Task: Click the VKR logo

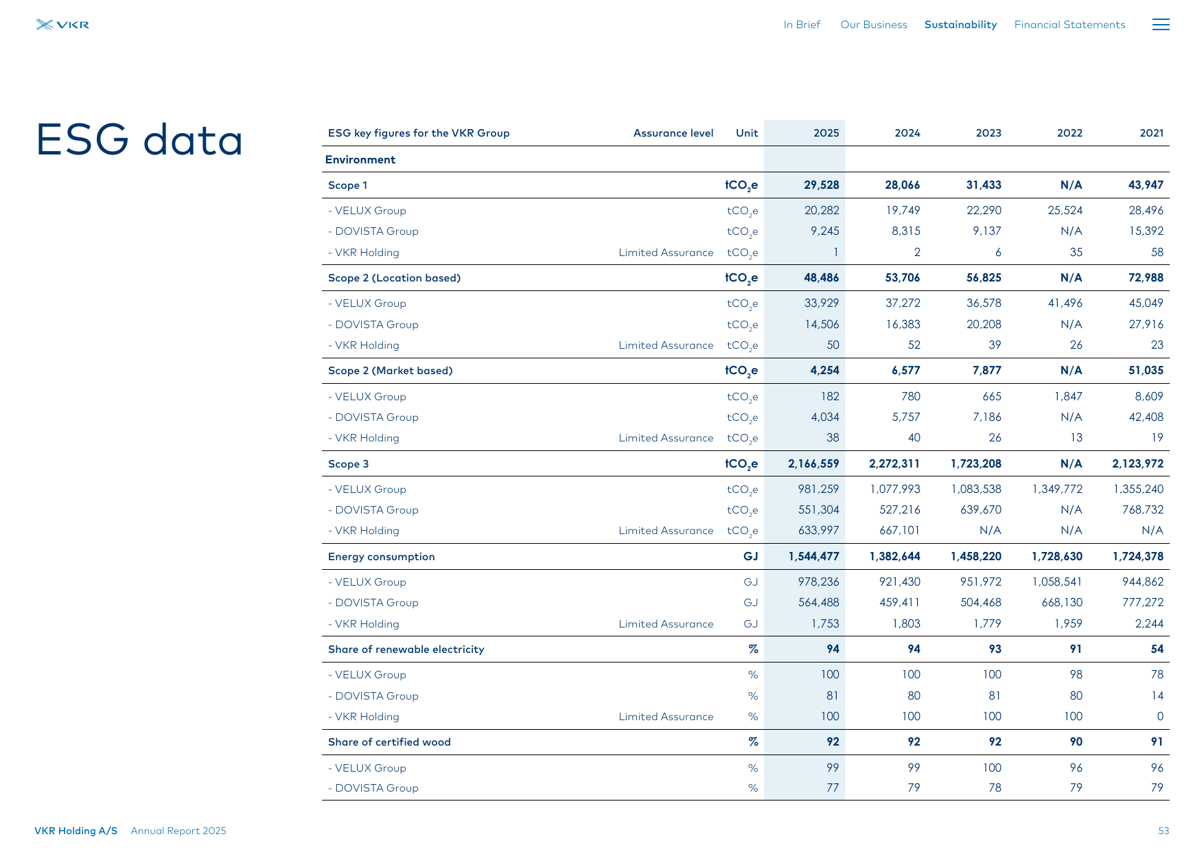Action: pos(62,25)
